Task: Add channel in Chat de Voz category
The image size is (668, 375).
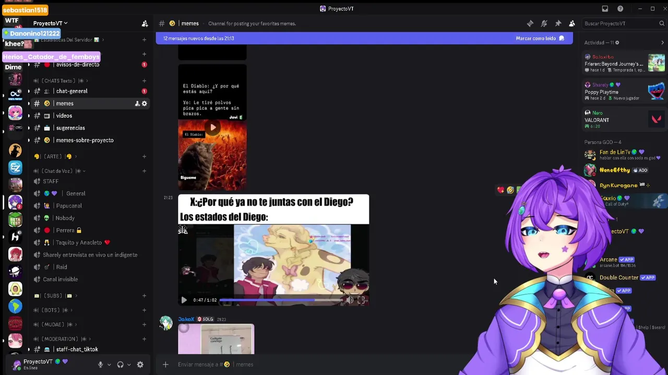Action: (144, 171)
